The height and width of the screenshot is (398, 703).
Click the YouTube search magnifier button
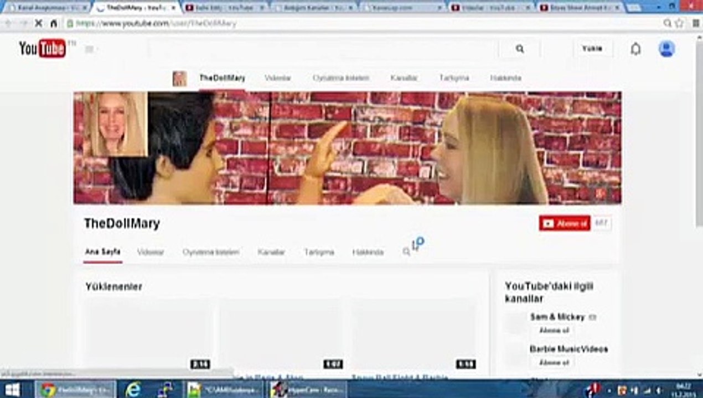(x=520, y=49)
